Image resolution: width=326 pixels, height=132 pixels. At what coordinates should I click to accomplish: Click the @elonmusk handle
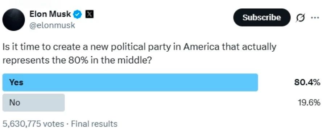click(x=52, y=25)
